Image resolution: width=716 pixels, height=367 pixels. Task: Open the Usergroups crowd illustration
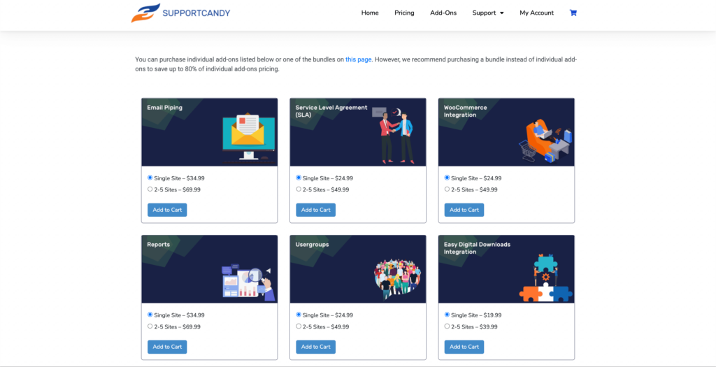pyautogui.click(x=399, y=280)
